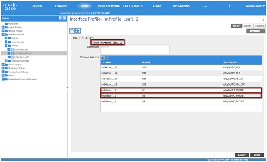Click the intProfile_Leaf2 document icon
267x162 pixels.
pyautogui.click(x=12, y=57)
